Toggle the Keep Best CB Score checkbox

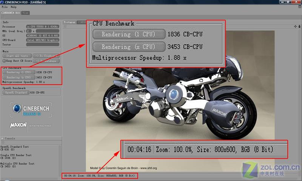(4, 61)
